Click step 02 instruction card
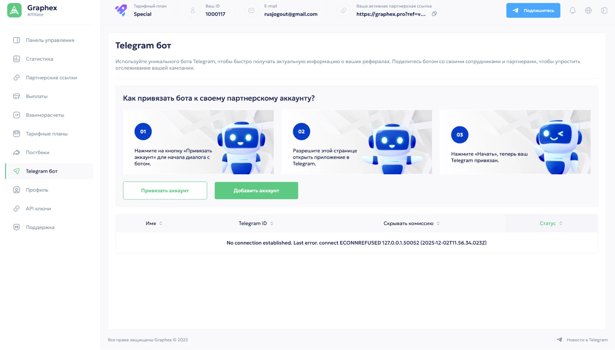 (357, 142)
